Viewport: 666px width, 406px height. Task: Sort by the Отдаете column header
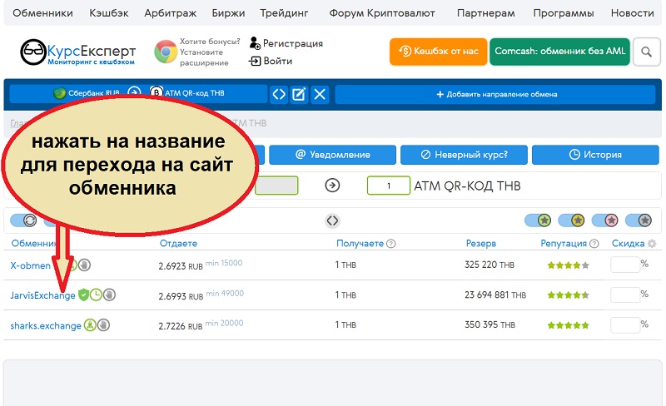[x=178, y=243]
